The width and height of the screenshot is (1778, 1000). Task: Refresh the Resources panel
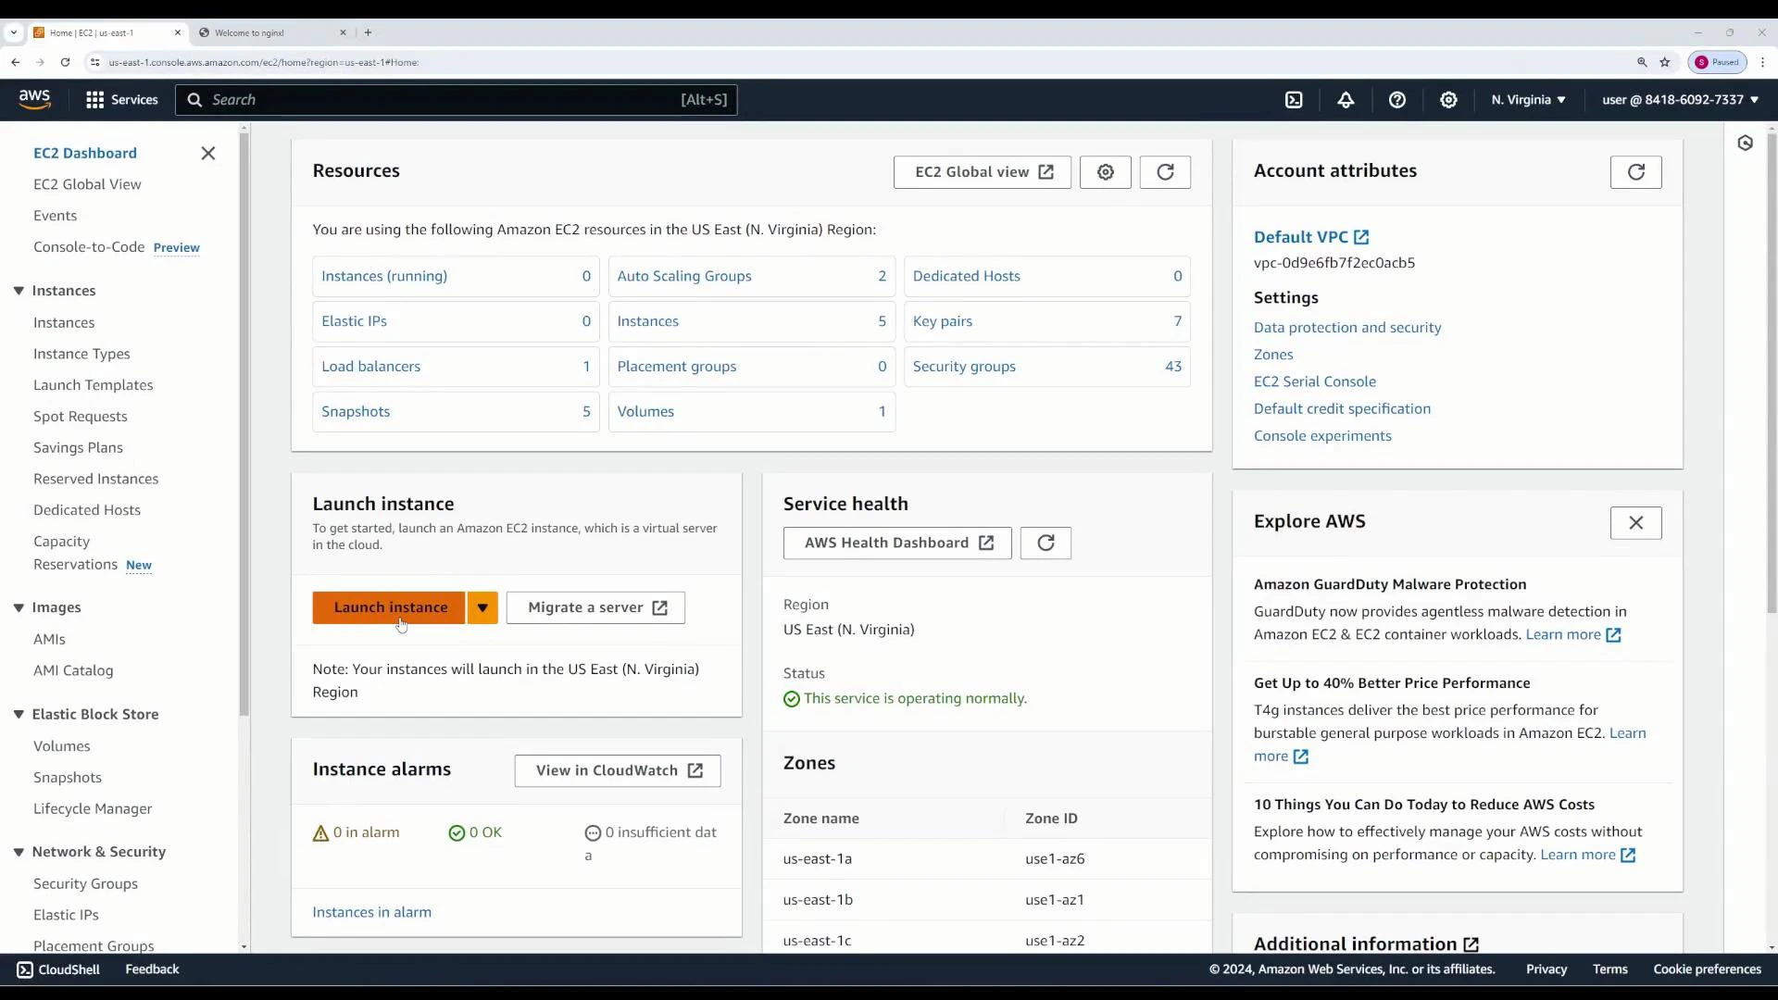tap(1165, 172)
